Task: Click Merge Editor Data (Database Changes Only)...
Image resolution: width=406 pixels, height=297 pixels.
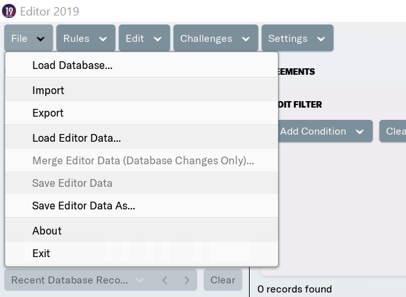Action: (x=142, y=160)
